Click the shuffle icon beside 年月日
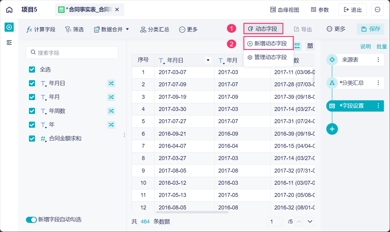390x232 pixels. (111, 83)
